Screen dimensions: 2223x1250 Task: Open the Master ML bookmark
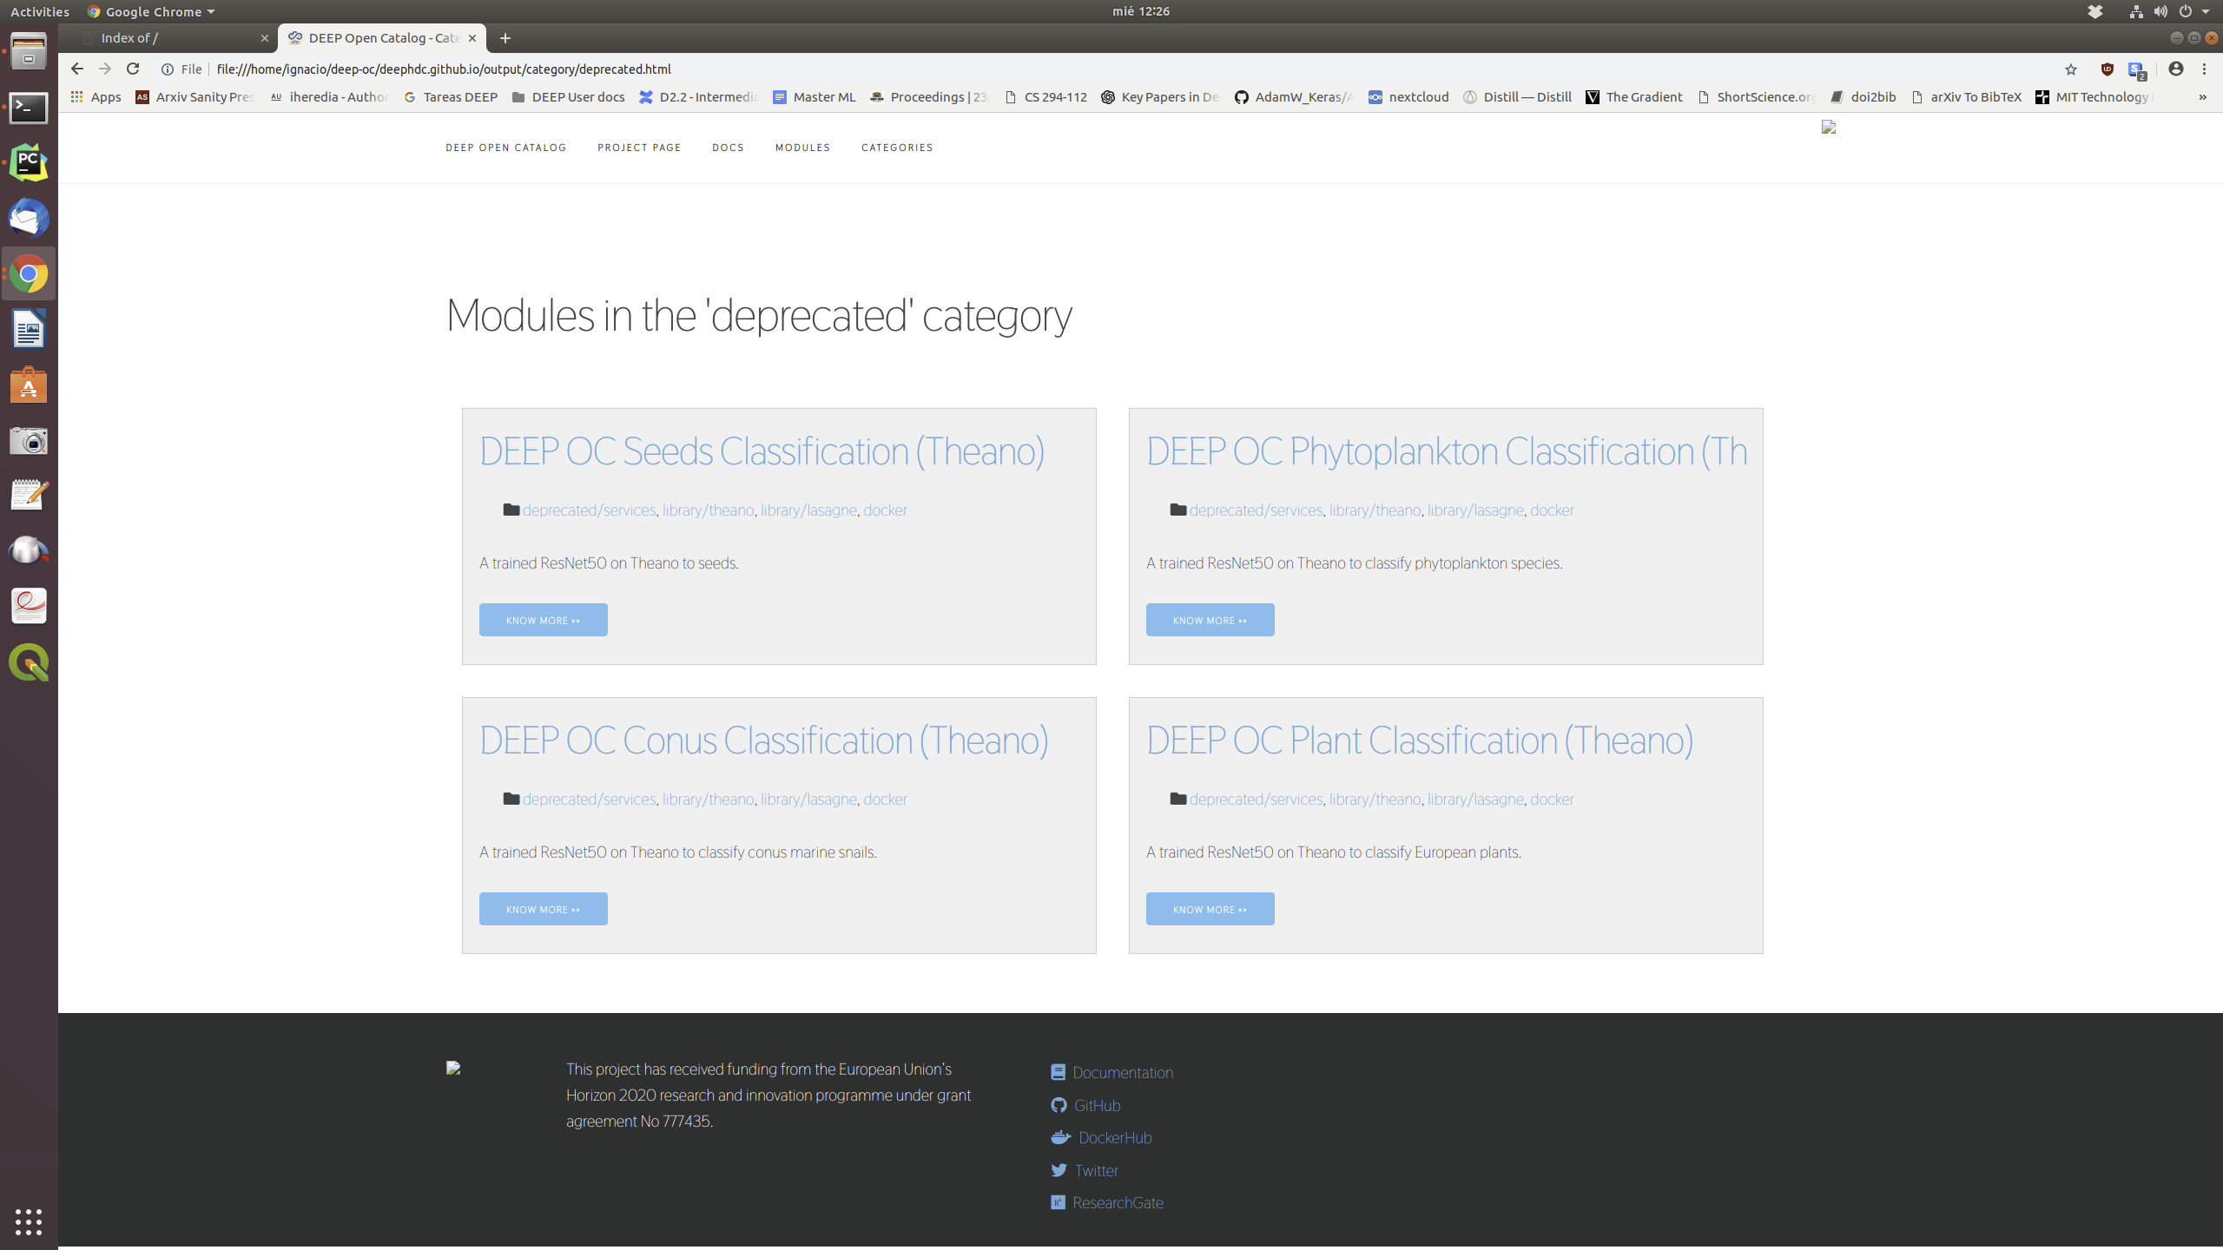coord(815,97)
